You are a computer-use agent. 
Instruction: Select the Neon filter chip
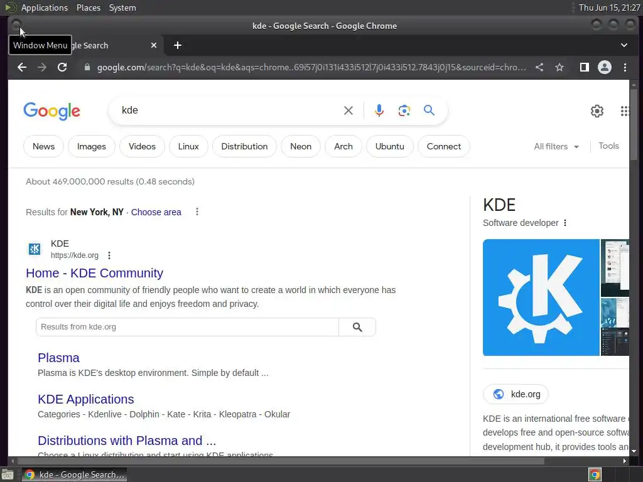tap(301, 146)
